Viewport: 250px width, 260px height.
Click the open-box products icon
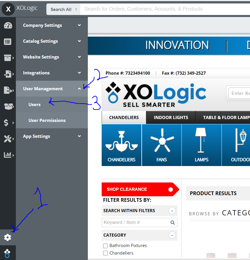point(8,106)
